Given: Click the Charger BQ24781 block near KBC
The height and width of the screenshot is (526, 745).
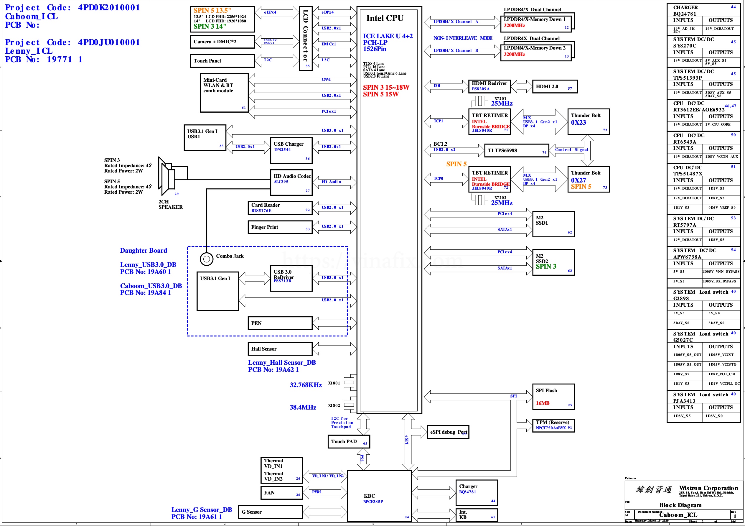Looking at the screenshot, I should tap(476, 493).
